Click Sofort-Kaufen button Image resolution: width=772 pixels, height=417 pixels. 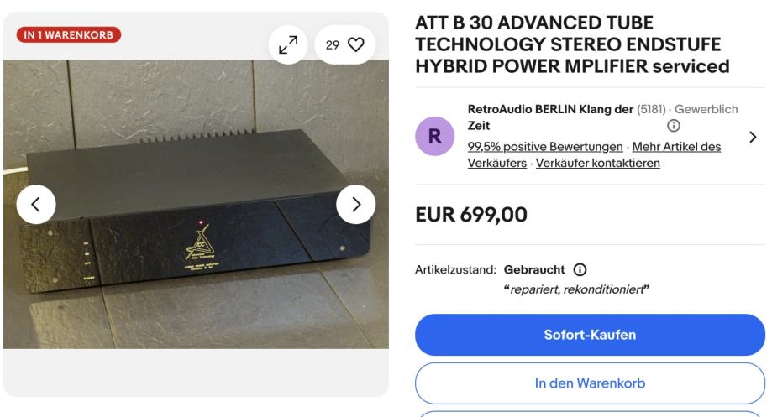590,335
